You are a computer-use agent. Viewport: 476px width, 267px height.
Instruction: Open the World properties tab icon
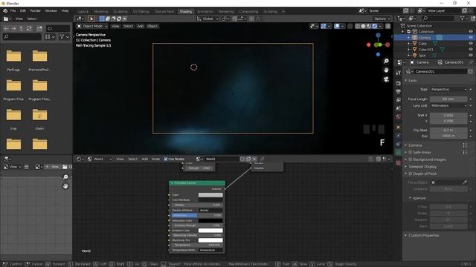click(399, 116)
